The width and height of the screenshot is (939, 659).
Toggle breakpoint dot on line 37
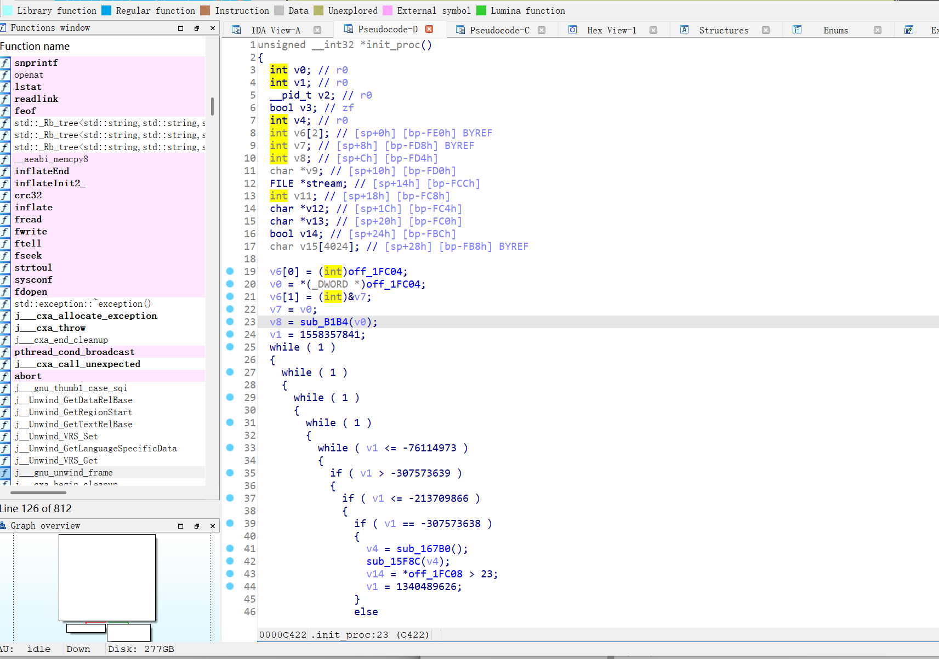click(230, 498)
